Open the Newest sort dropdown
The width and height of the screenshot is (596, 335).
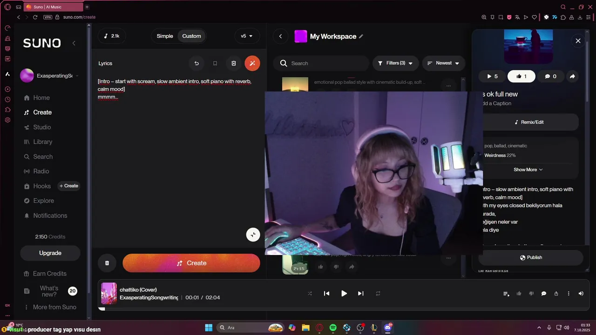[x=443, y=63]
